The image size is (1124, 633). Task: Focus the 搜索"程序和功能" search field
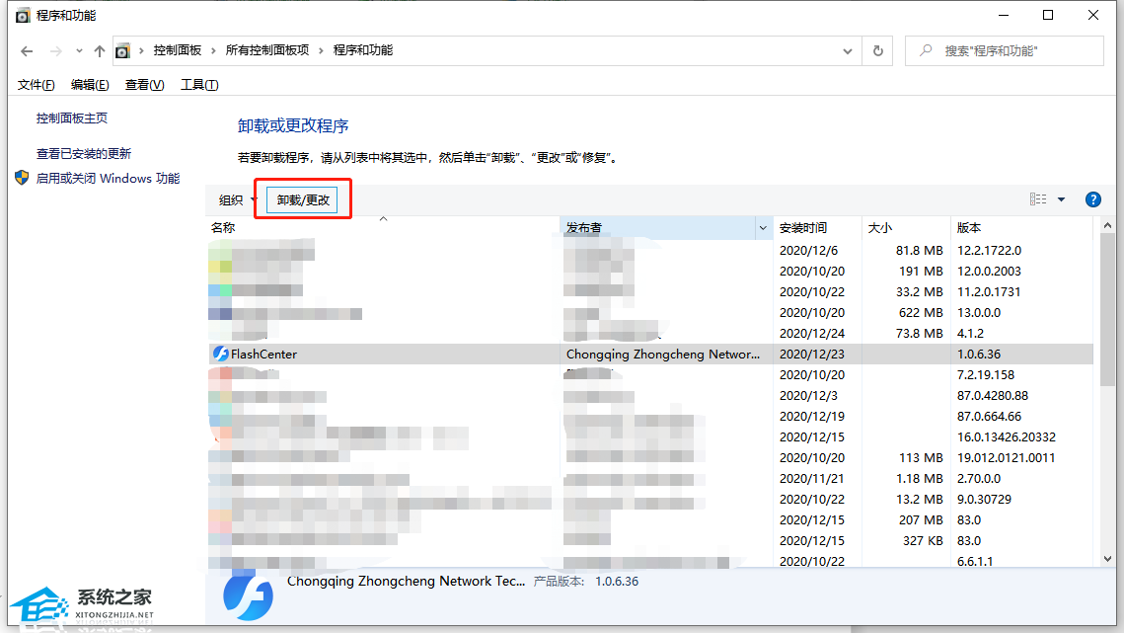pos(1005,51)
